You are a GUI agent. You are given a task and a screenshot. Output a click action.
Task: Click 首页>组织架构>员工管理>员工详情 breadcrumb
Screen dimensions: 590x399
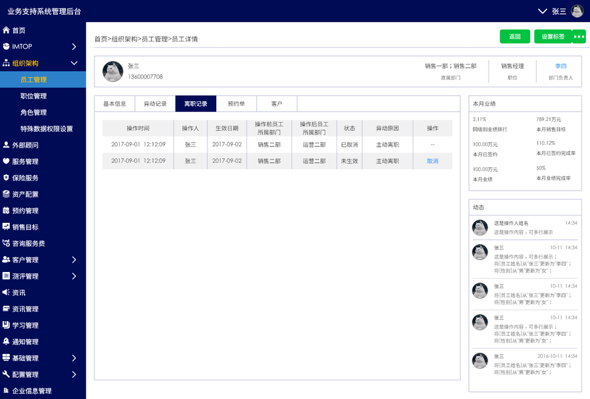pos(146,39)
